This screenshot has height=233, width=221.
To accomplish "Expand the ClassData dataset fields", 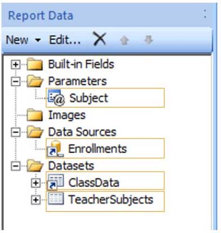I will 36,183.
